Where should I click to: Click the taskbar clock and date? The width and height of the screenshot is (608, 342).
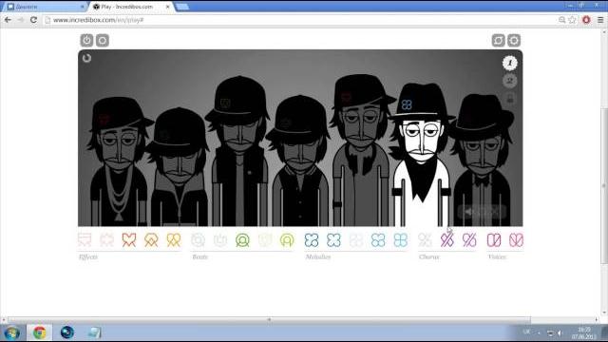[x=583, y=333]
